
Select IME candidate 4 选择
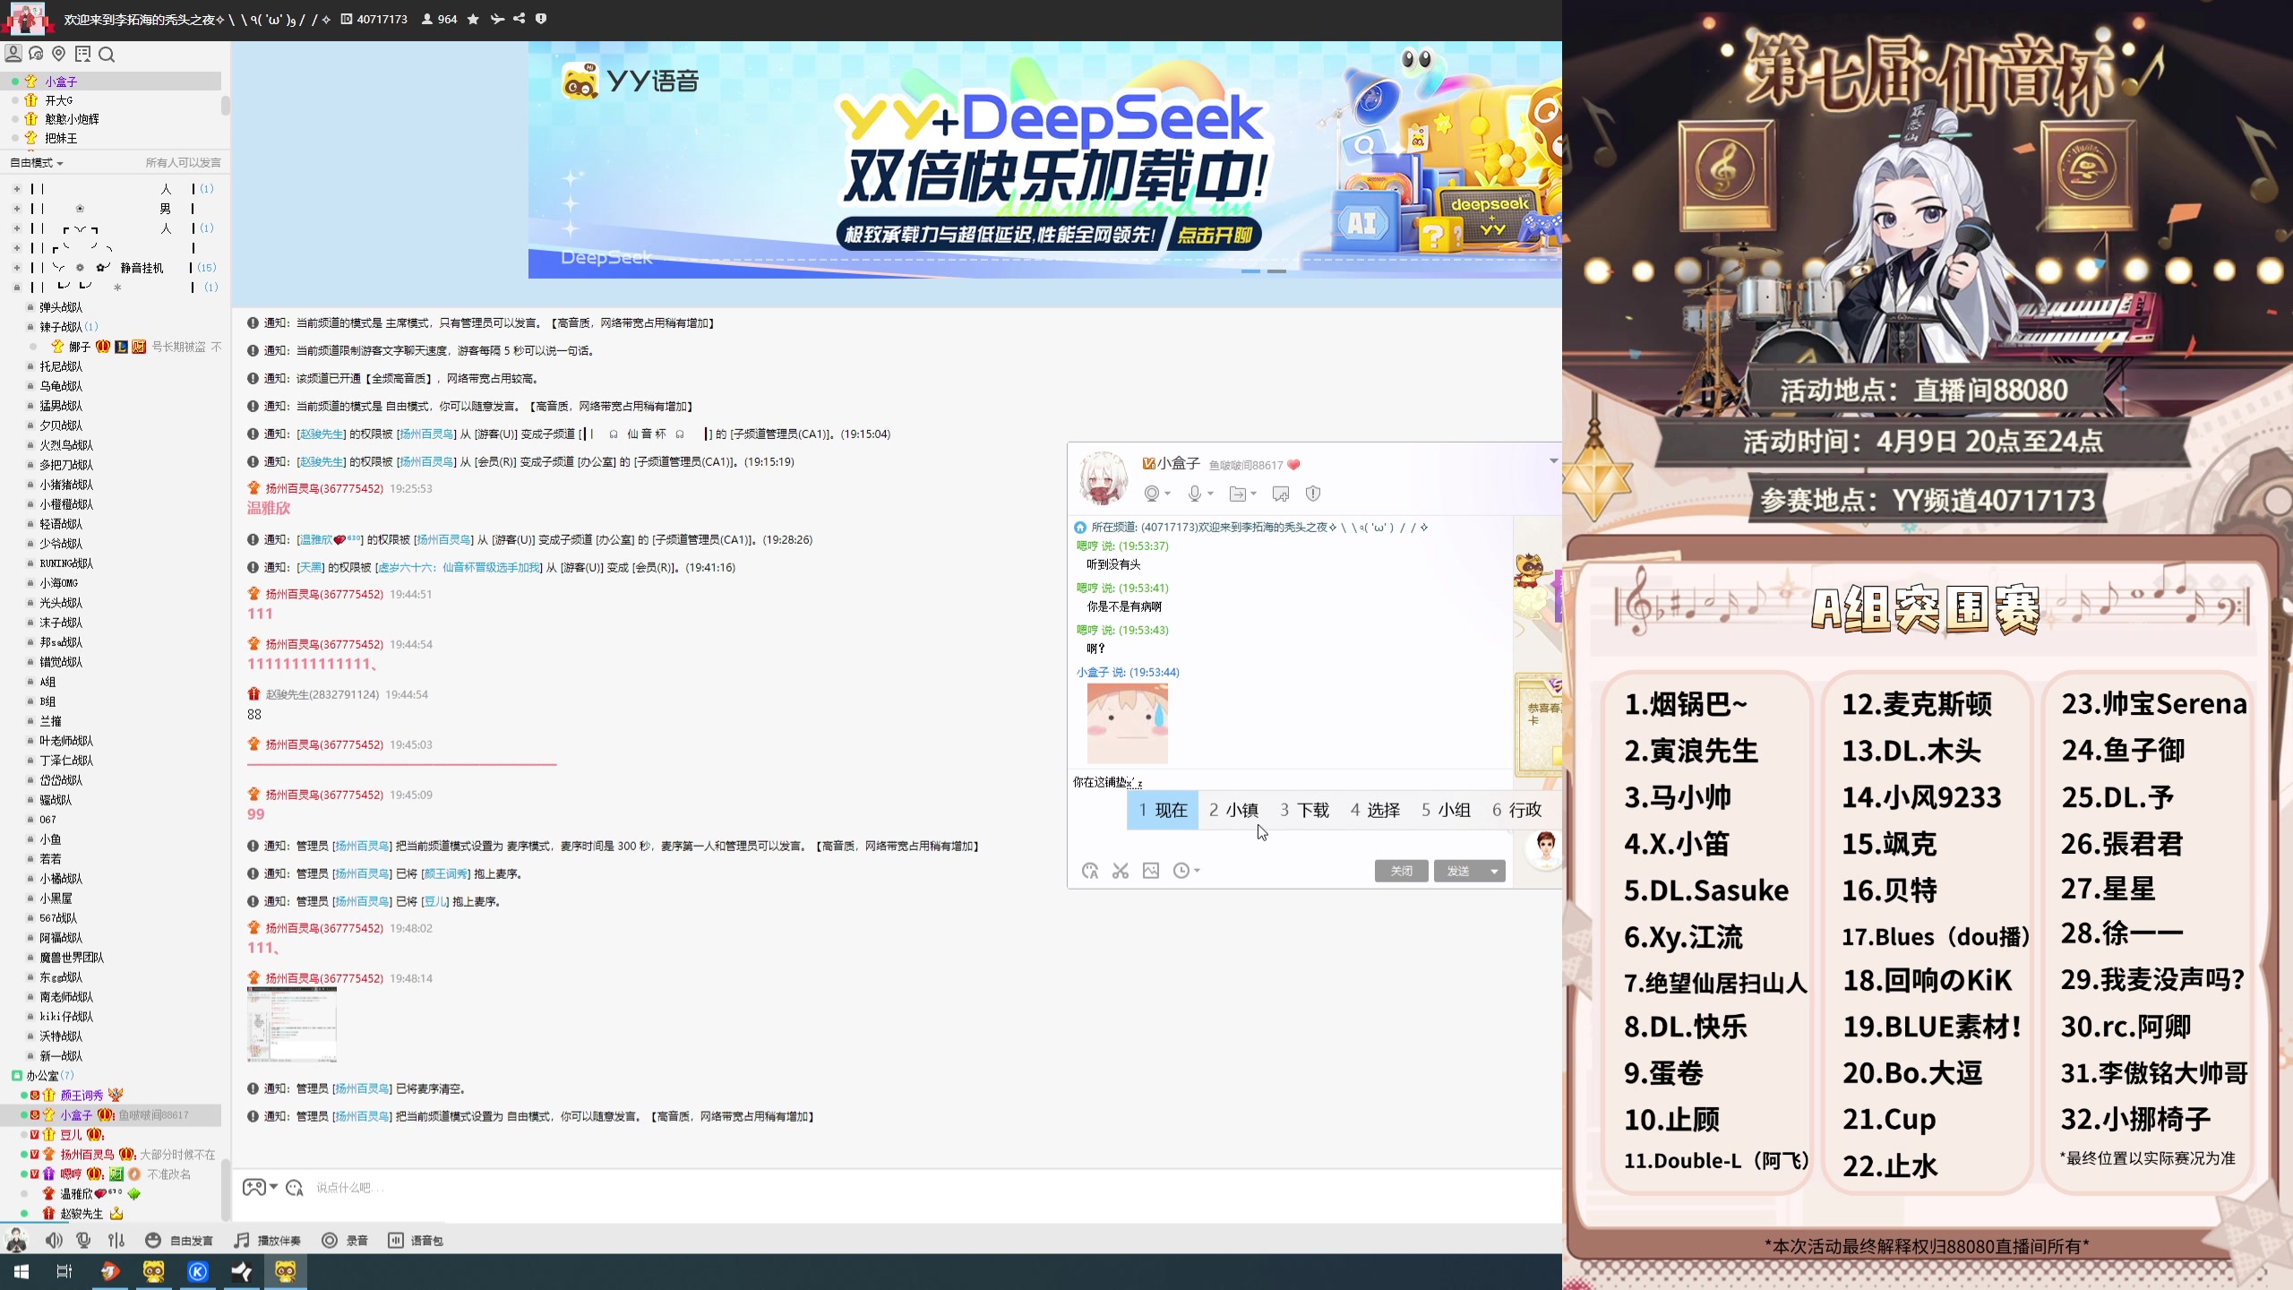click(x=1375, y=810)
